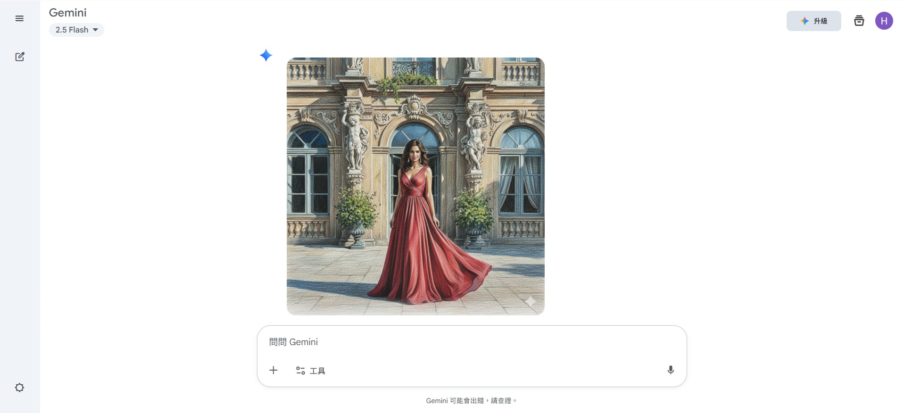Image resolution: width=904 pixels, height=413 pixels.
Task: Click the plus icon to add files
Action: click(x=274, y=370)
